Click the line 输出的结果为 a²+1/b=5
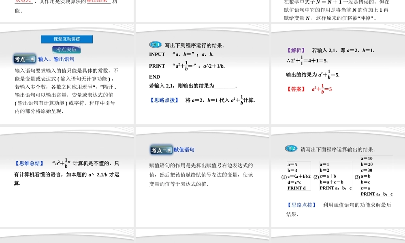Image resolution: width=405 pixels, height=243 pixels. [x=313, y=75]
